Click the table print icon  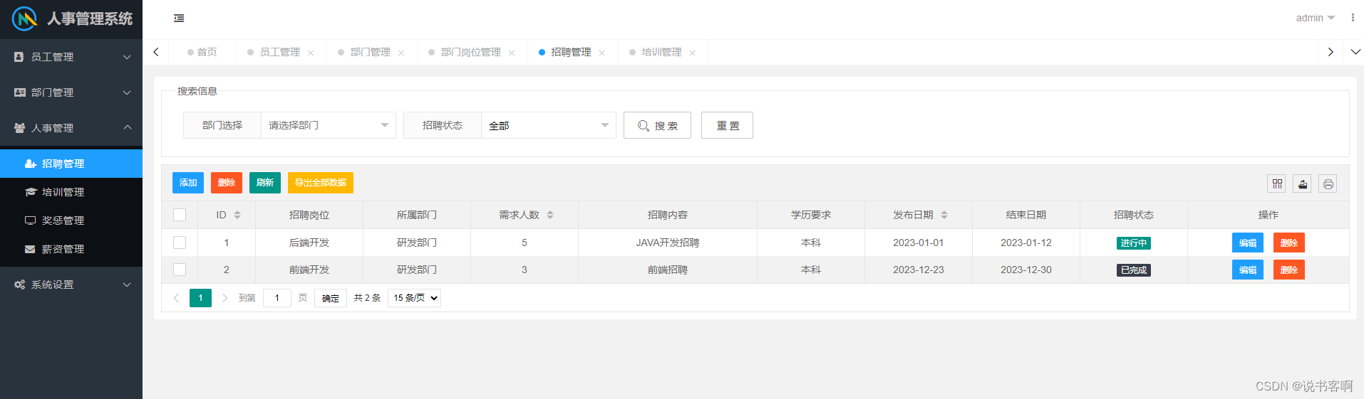[x=1328, y=183]
